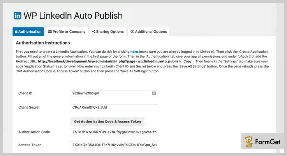Click into the Access Token field

click(114, 145)
